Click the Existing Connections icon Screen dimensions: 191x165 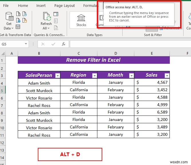pyautogui.click(x=25, y=20)
